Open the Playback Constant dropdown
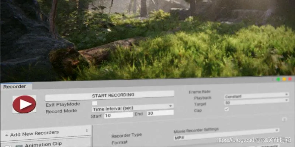Image resolution: width=295 pixels, height=147 pixels. [257, 96]
